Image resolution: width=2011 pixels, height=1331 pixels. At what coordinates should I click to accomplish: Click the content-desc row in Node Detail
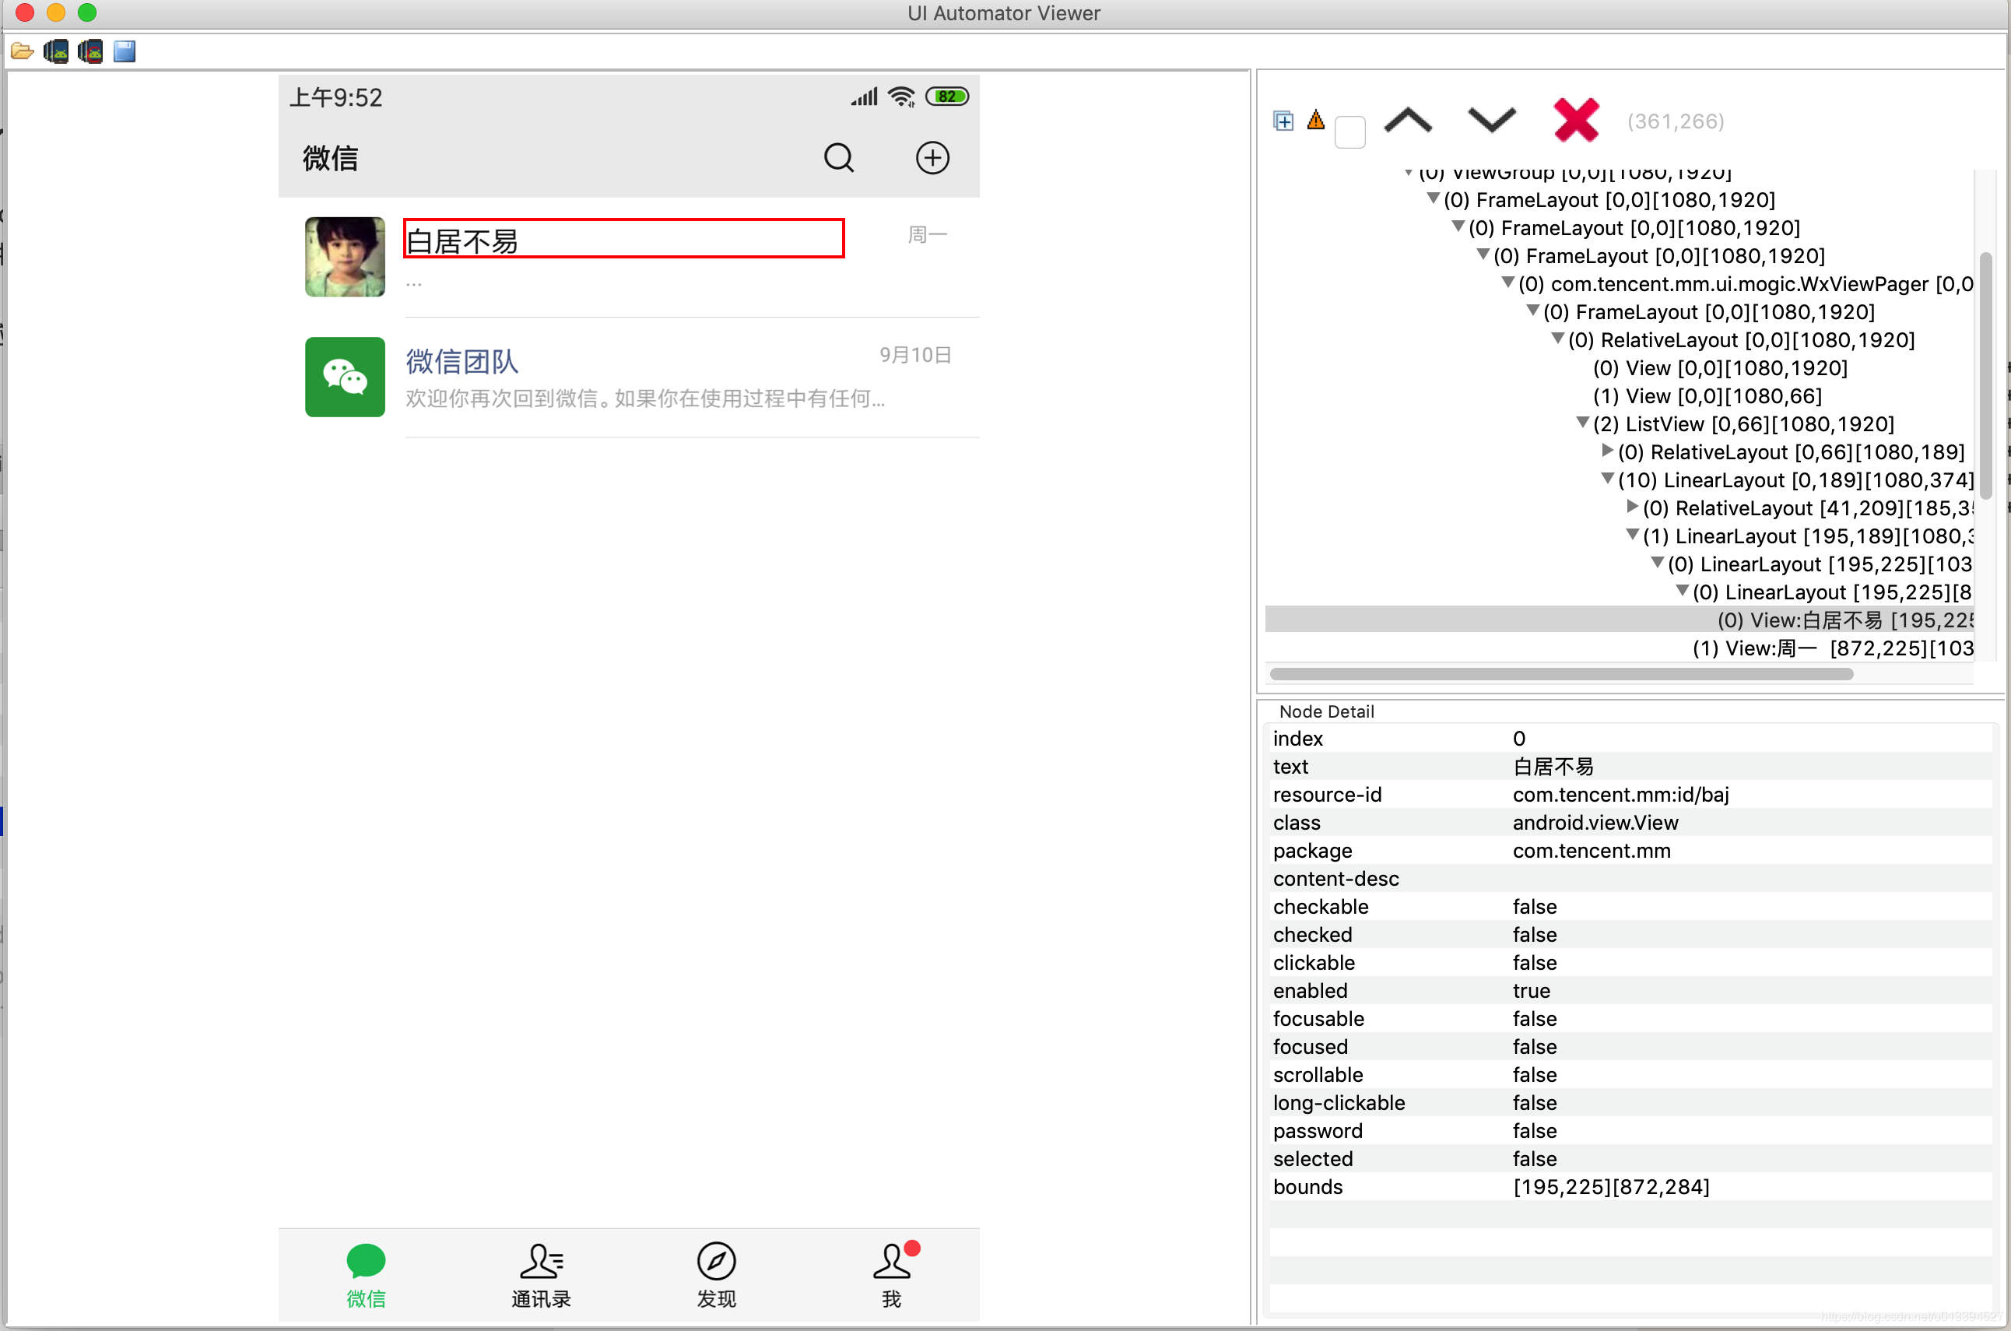coord(1630,879)
